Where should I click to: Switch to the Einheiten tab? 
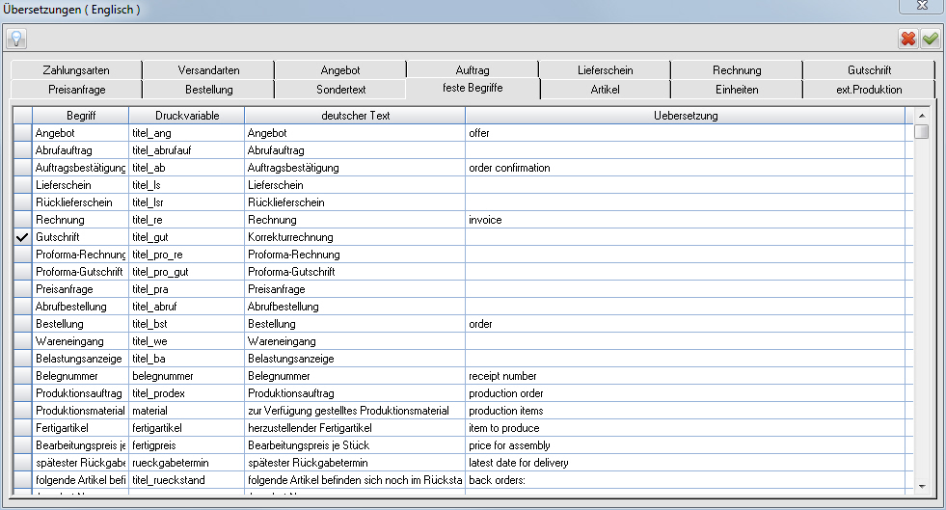(x=737, y=90)
